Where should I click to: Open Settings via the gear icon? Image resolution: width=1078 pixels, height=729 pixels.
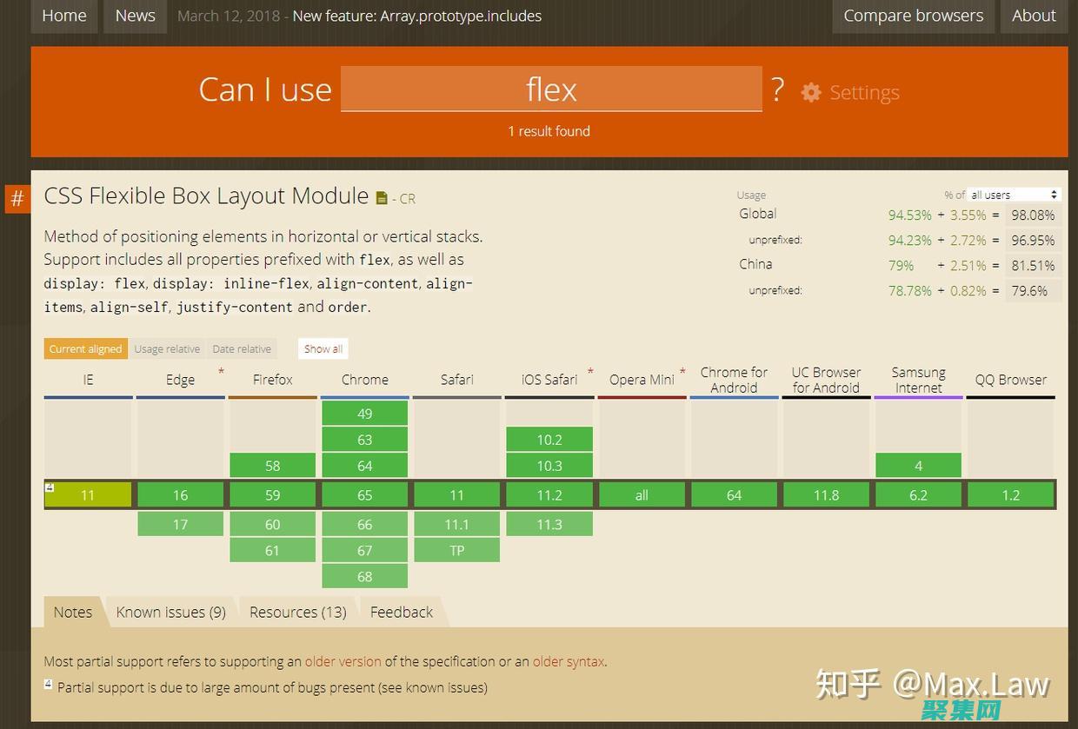tap(810, 92)
